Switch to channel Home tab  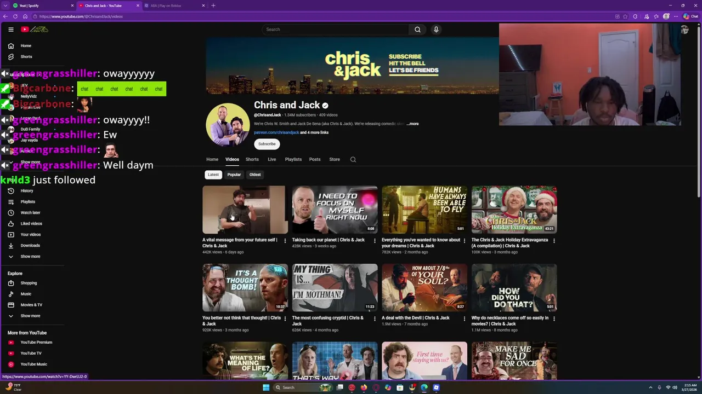pos(212,159)
